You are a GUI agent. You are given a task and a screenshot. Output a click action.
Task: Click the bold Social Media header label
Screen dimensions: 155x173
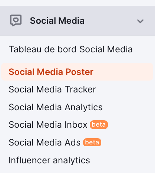pos(57,21)
